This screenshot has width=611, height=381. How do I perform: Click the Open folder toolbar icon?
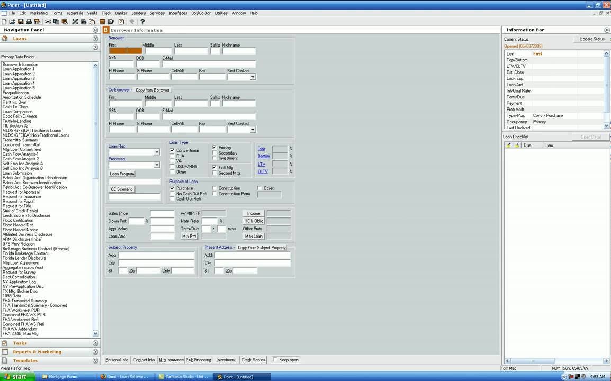click(x=12, y=22)
